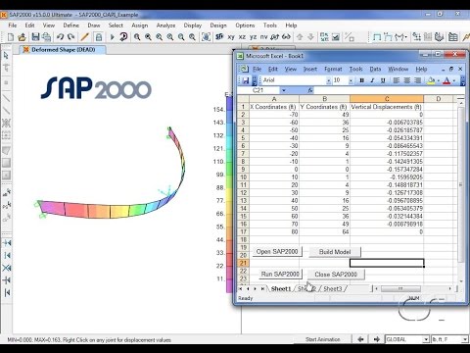This screenshot has width=470, height=353.
Task: Click the show undeformed shape frame icon
Action: pos(377,37)
